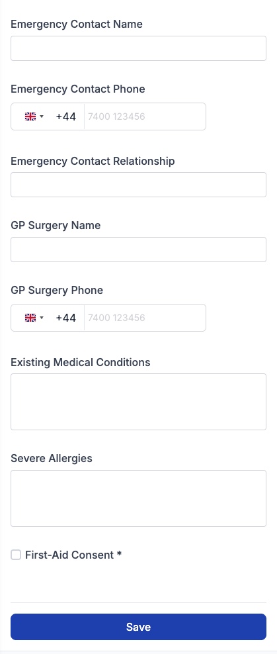Click the Emergency Contact Name label

[x=77, y=24]
